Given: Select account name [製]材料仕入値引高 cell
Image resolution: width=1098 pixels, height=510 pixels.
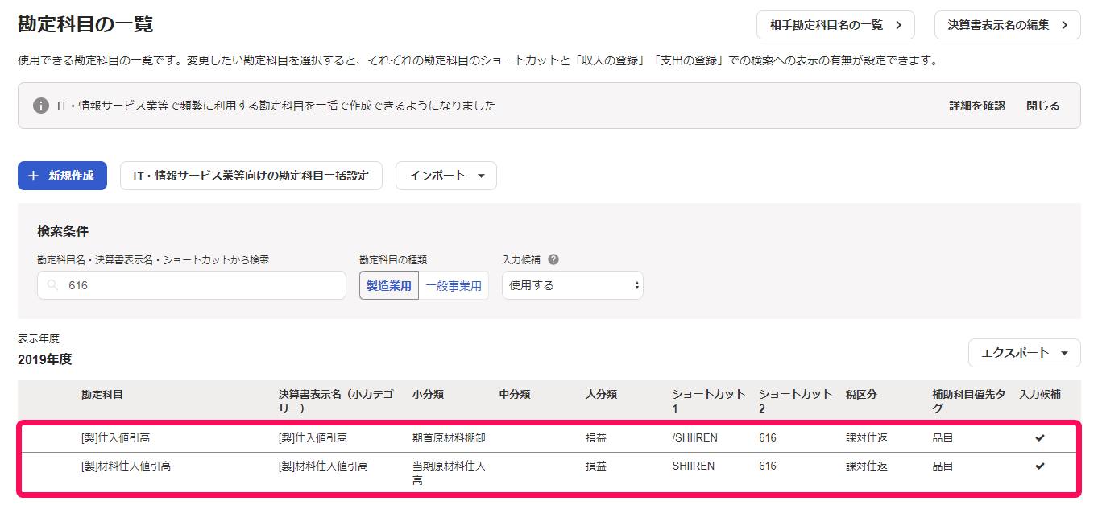Looking at the screenshot, I should click(126, 466).
